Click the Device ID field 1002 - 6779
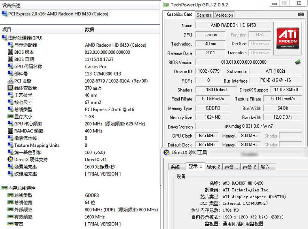Viewport: 308px width, 229px height. point(208,71)
